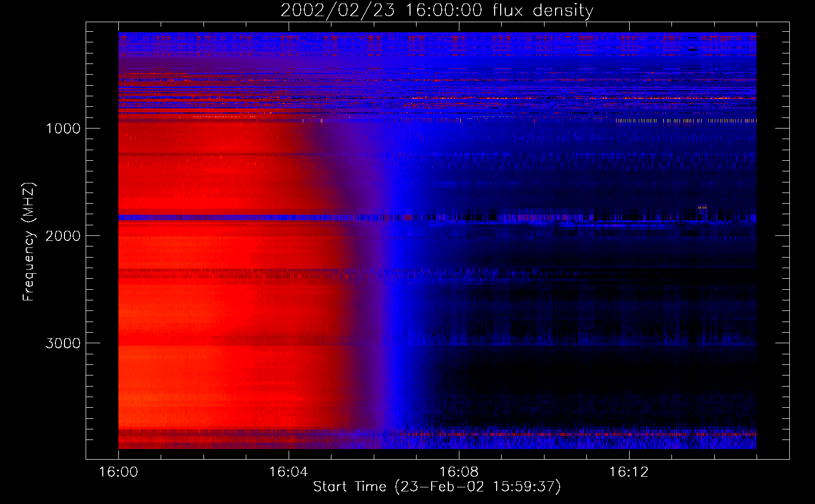Click the 'Start Time (23-Feb-02 15:59:37)' label
This screenshot has width=815, height=504.
(437, 487)
